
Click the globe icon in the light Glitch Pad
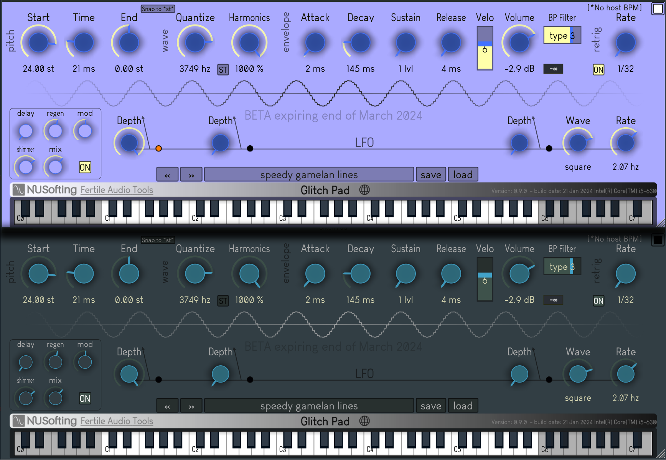(x=364, y=190)
